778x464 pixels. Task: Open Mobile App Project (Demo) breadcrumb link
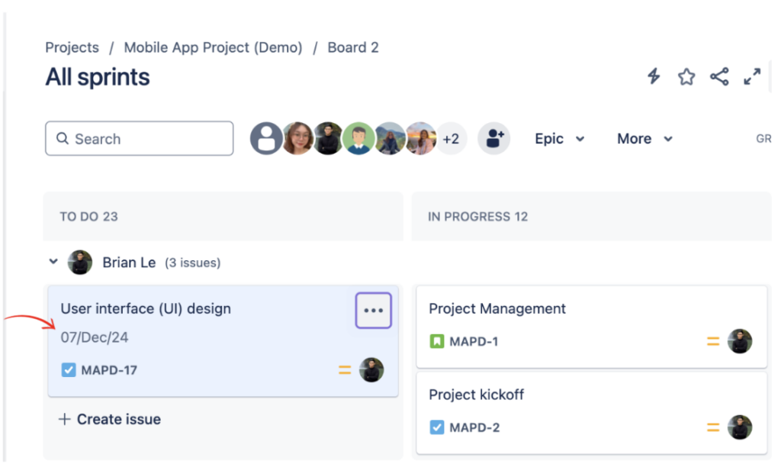[x=213, y=47]
